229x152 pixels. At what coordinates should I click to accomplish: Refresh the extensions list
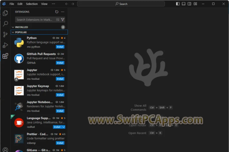click(57, 12)
